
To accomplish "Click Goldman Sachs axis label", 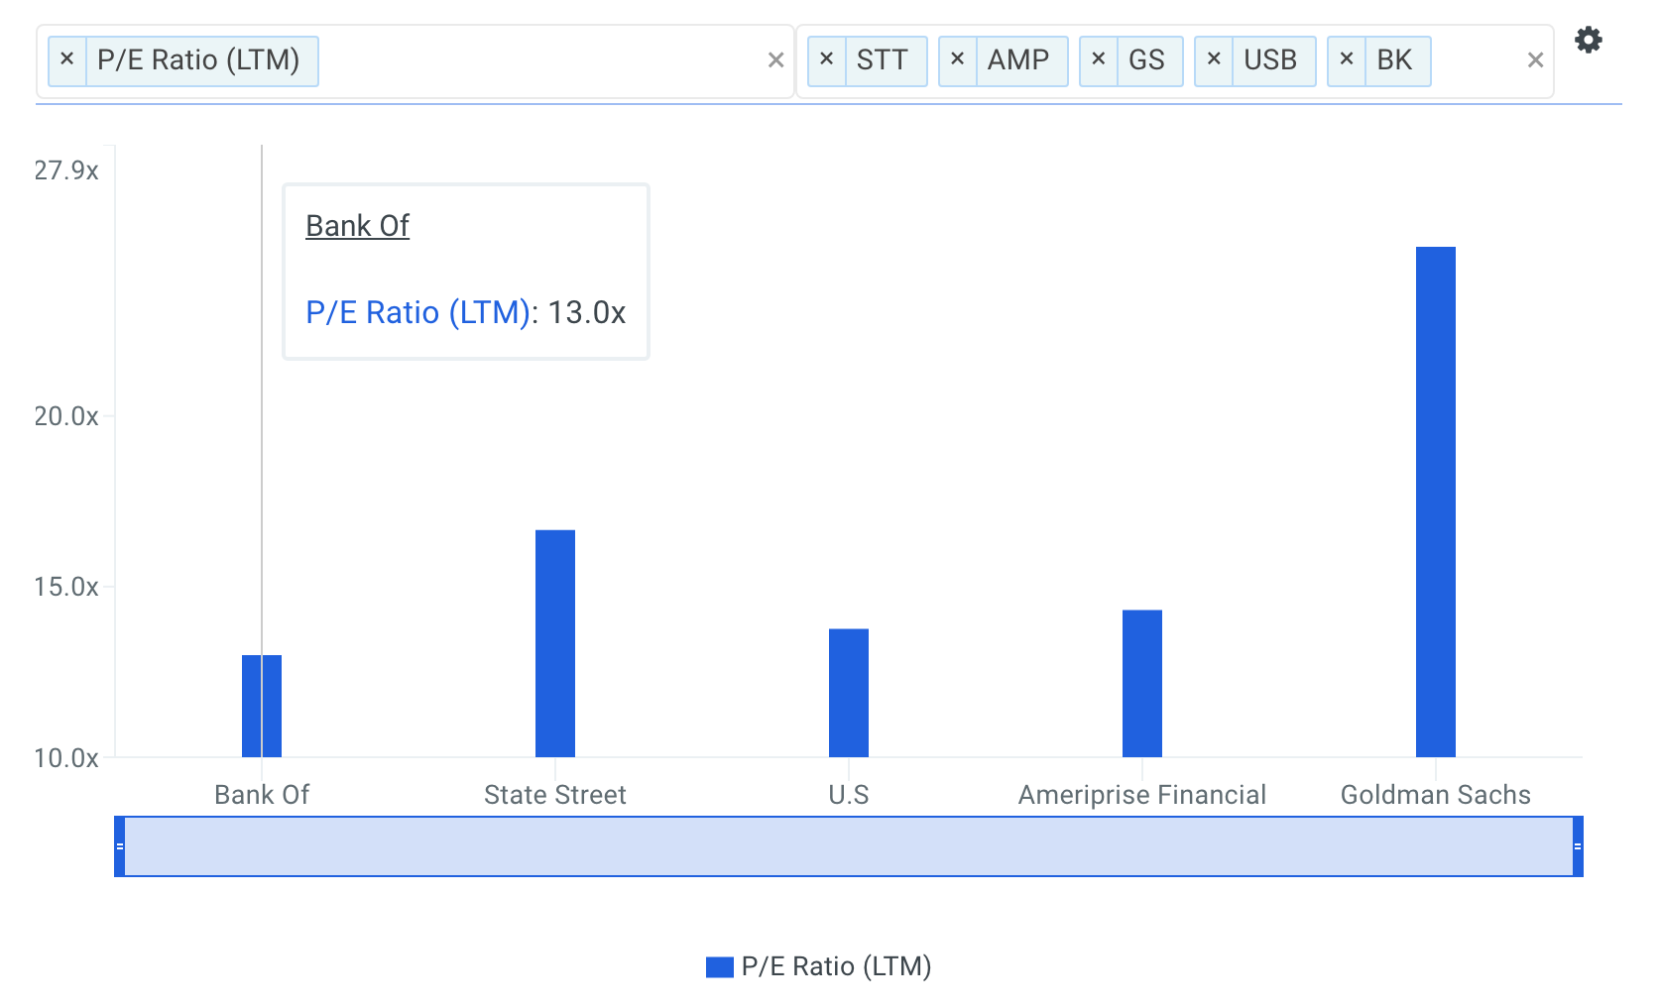I will (x=1436, y=795).
